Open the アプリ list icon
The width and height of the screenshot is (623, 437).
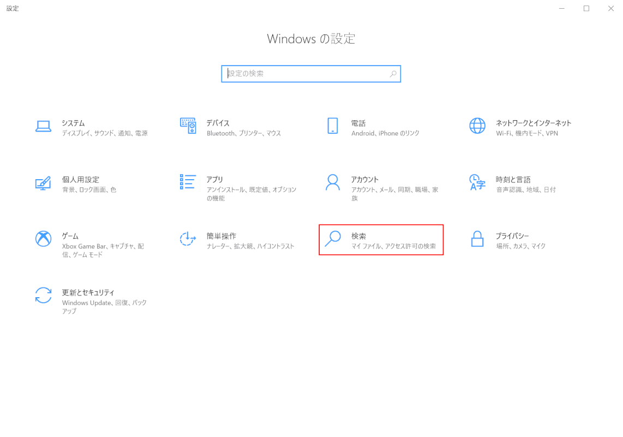point(188,182)
